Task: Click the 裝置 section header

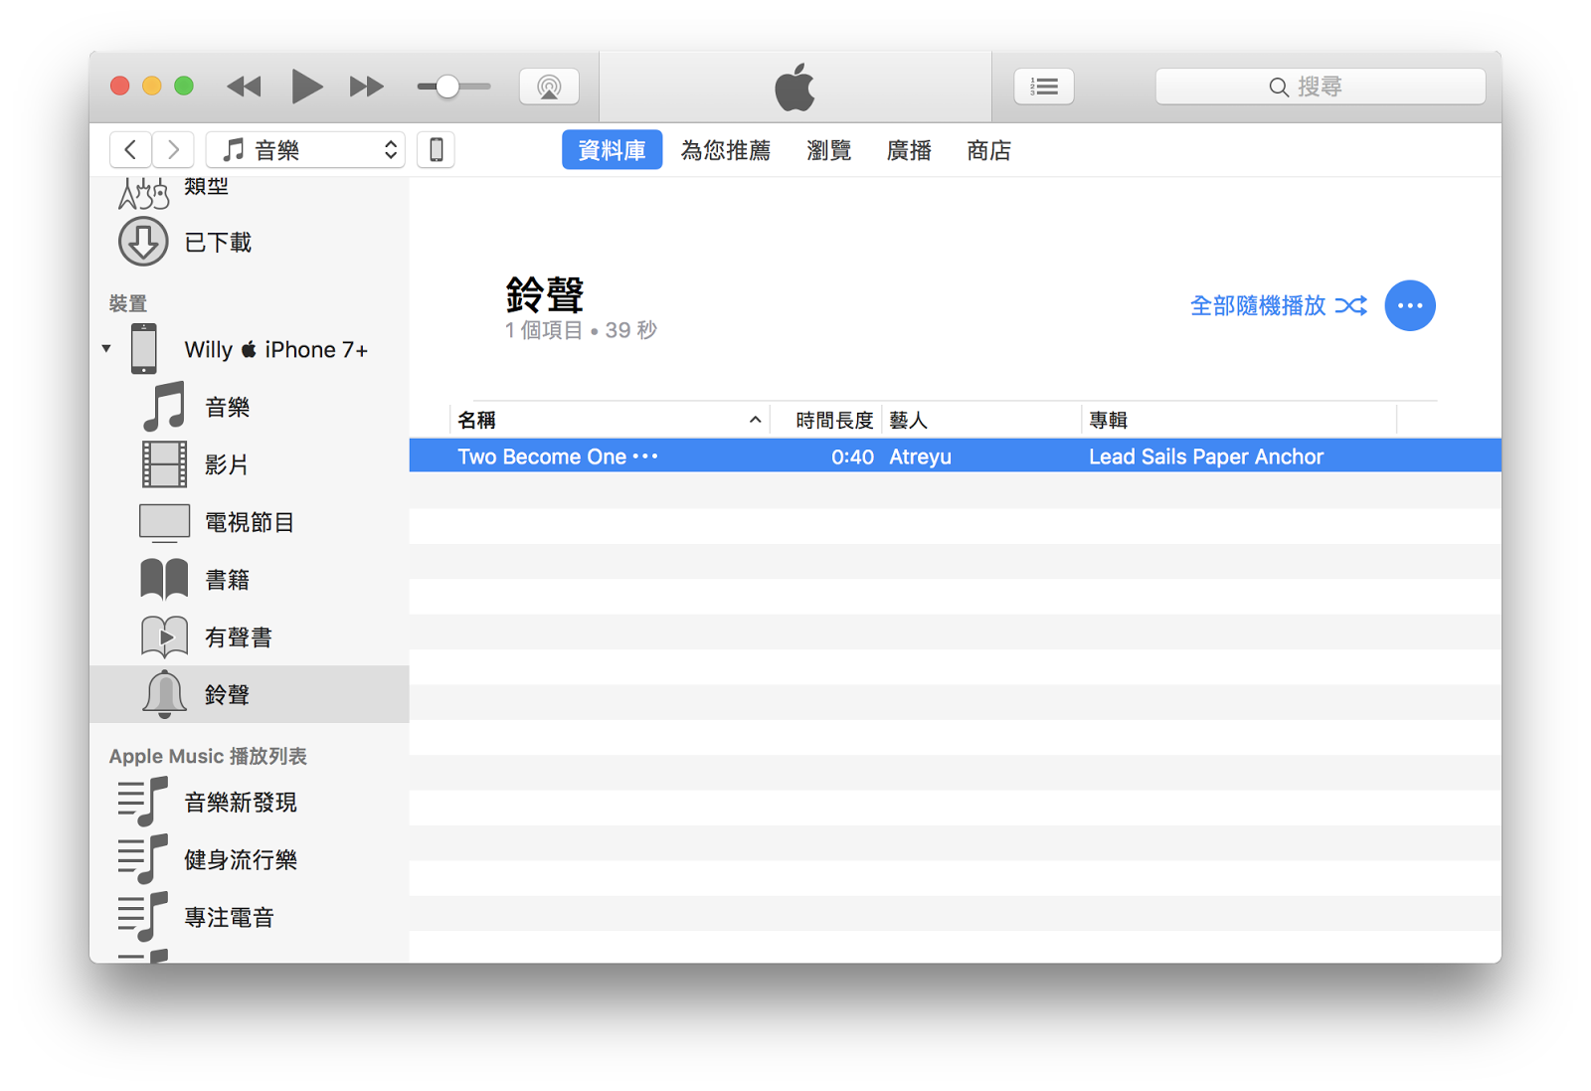Action: click(127, 303)
